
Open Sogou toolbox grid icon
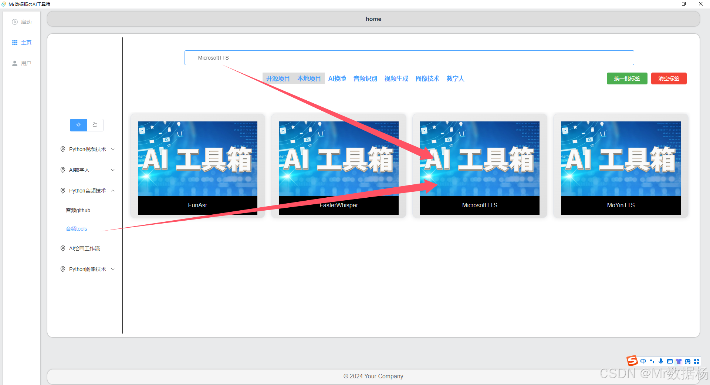696,361
